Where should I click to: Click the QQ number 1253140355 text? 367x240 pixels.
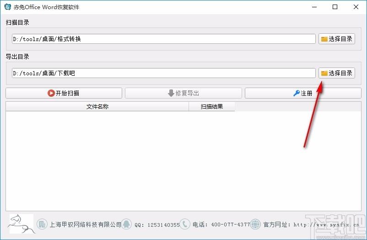(x=164, y=225)
